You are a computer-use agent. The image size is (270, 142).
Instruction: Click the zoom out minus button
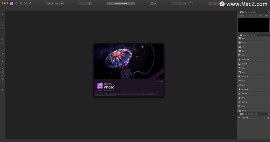coord(244,118)
